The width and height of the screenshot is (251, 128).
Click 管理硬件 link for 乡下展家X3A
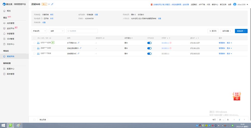pyautogui.click(x=222, y=43)
